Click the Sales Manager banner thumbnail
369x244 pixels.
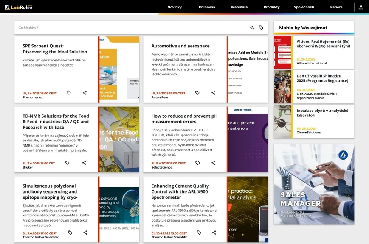pyautogui.click(x=314, y=186)
